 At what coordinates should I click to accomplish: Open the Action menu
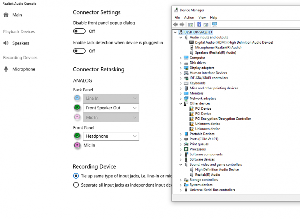pos(189,18)
